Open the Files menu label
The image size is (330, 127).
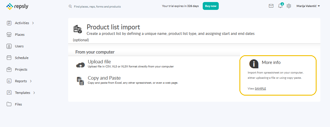point(18,104)
